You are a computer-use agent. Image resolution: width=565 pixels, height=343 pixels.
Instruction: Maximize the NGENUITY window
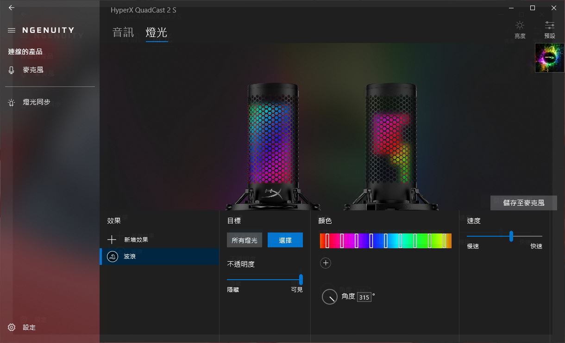point(533,8)
